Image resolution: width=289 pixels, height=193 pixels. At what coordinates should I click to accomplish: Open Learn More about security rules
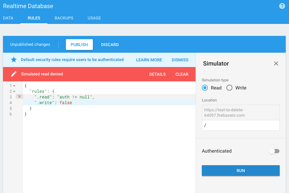(149, 60)
